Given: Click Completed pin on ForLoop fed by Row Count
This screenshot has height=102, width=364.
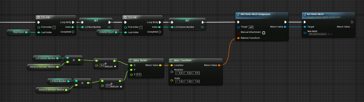Looking at the screenshot, I should (73, 32).
